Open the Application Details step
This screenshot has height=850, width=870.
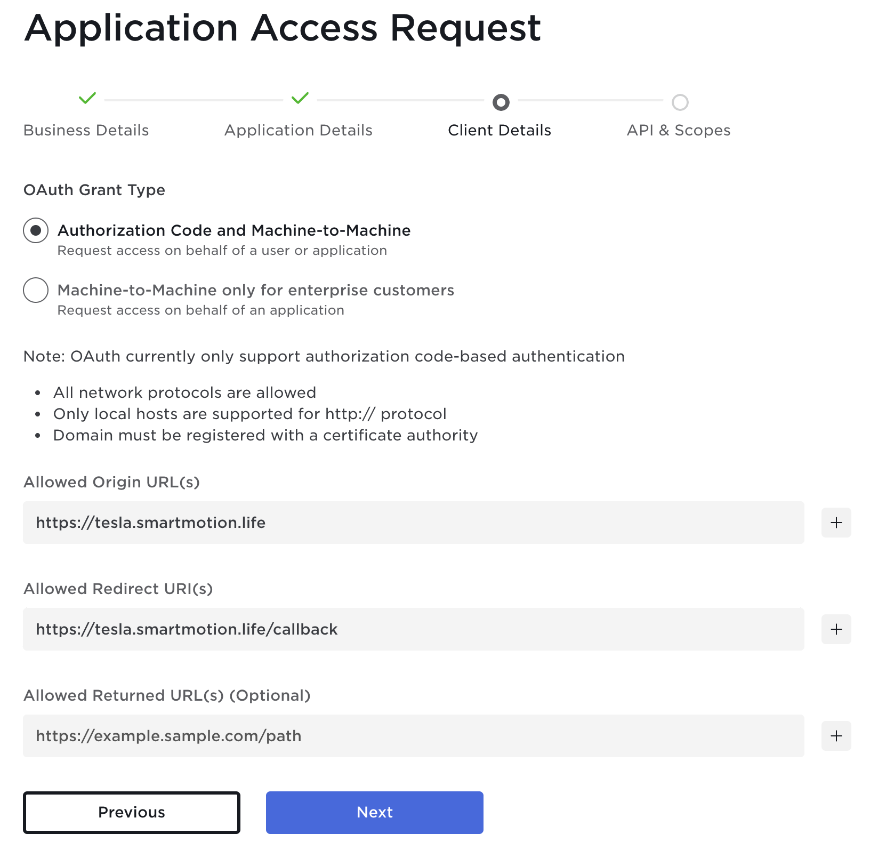tap(298, 130)
